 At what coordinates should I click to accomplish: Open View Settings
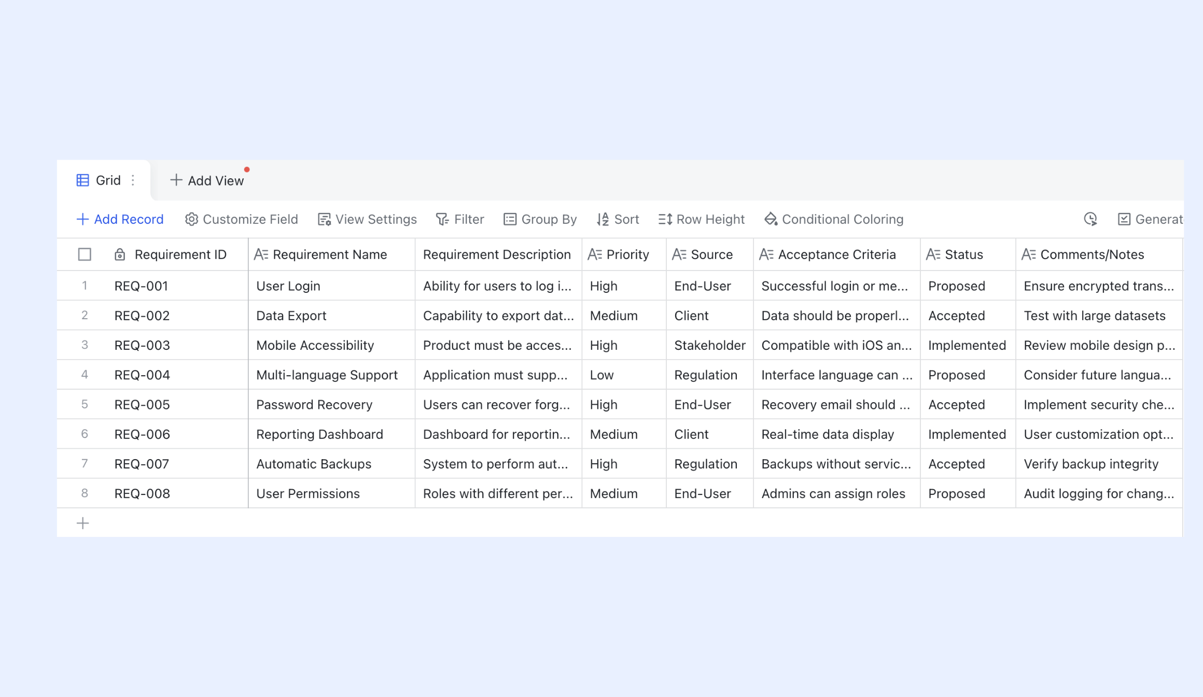click(367, 219)
